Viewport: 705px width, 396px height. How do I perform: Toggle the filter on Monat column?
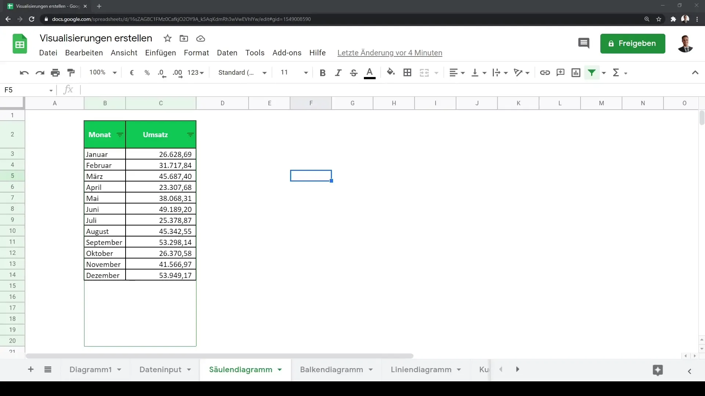coord(120,135)
